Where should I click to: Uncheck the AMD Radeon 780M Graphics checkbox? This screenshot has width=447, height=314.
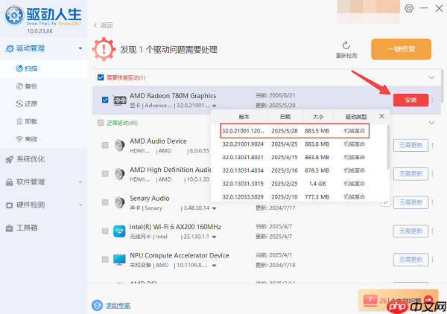[x=105, y=100]
